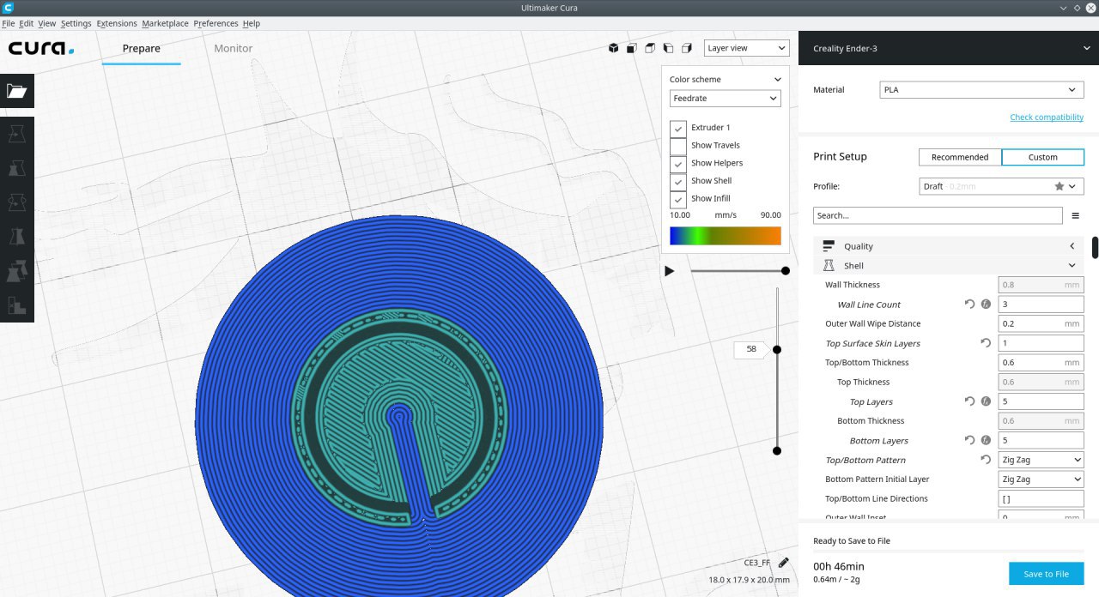1099x597 pixels.
Task: Open the Help menu
Action: tap(252, 23)
